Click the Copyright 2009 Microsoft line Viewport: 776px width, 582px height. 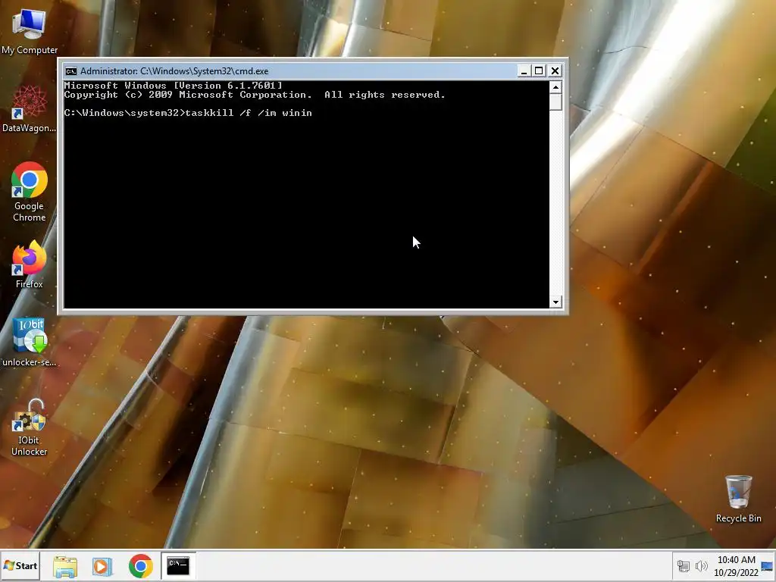pos(255,95)
